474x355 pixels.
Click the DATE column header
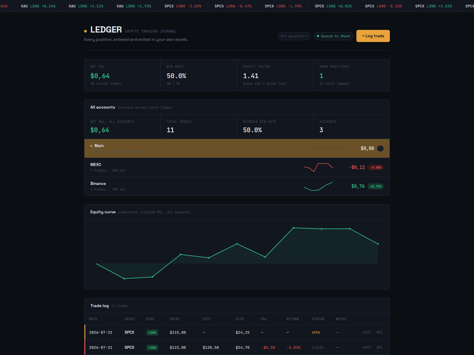click(x=93, y=319)
